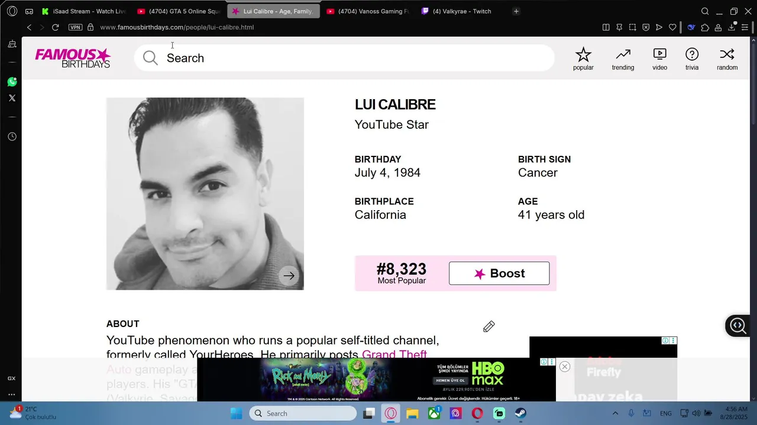
Task: Open GX Control in sidebar
Action: [x=11, y=378]
